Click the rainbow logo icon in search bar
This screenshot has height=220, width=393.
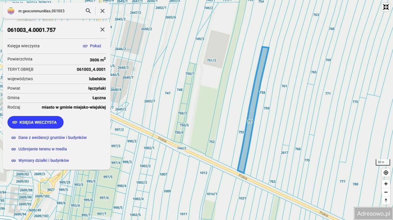[11, 11]
